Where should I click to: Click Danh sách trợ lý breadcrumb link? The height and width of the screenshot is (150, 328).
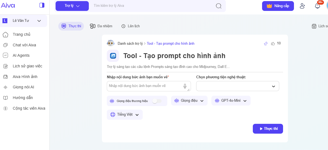(130, 44)
